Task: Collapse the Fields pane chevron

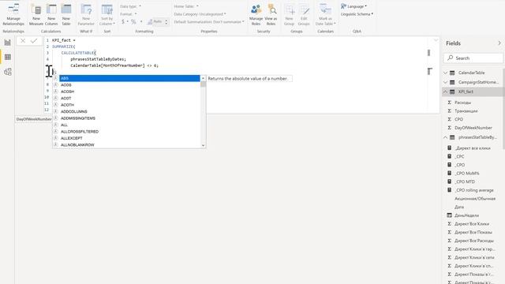Action: coord(499,43)
